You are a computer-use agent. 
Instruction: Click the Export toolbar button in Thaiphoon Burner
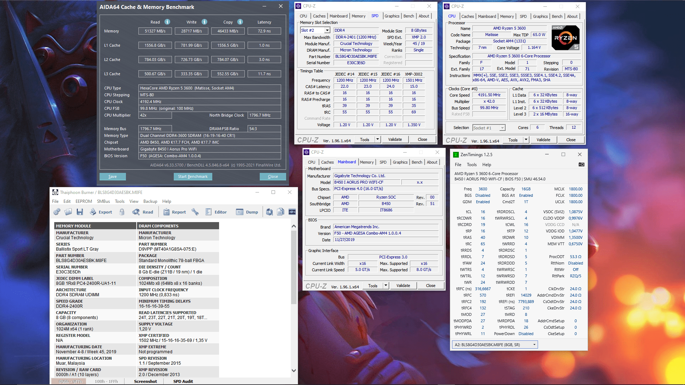click(101, 212)
